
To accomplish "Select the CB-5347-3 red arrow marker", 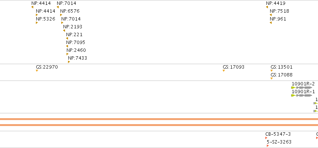I will click(266, 138).
